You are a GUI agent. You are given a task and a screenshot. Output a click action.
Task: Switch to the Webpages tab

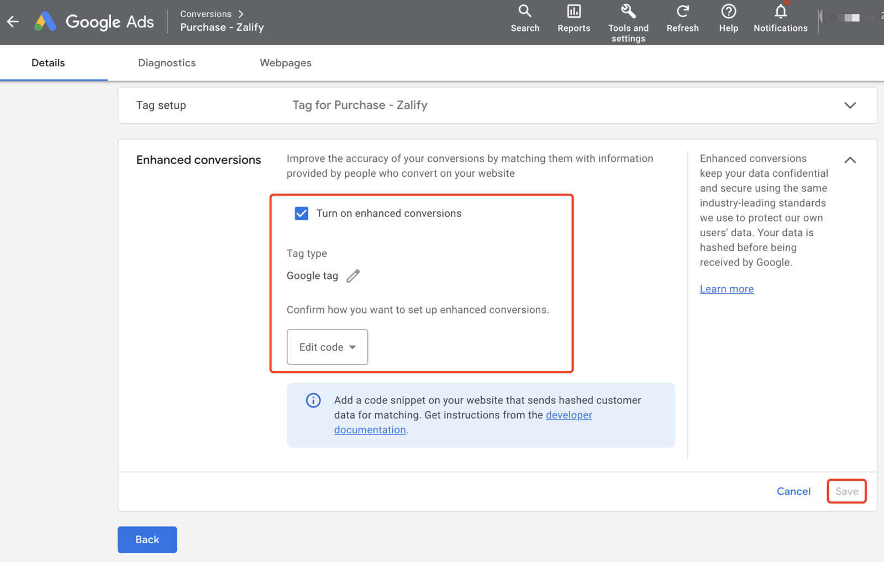click(x=285, y=63)
